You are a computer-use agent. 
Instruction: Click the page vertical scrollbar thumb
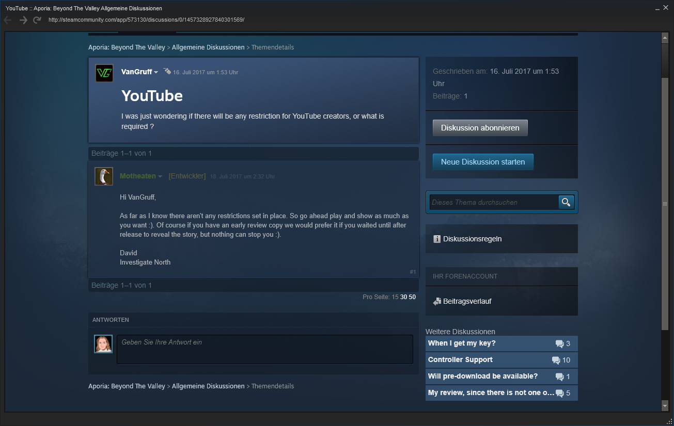(665, 204)
